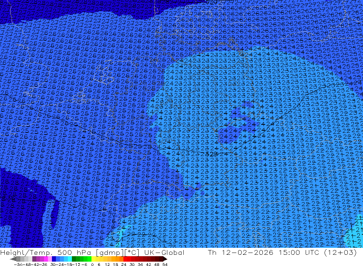Click the '[gdmp]' unit label
Viewport: 363px width, 266px height.
click(110, 253)
